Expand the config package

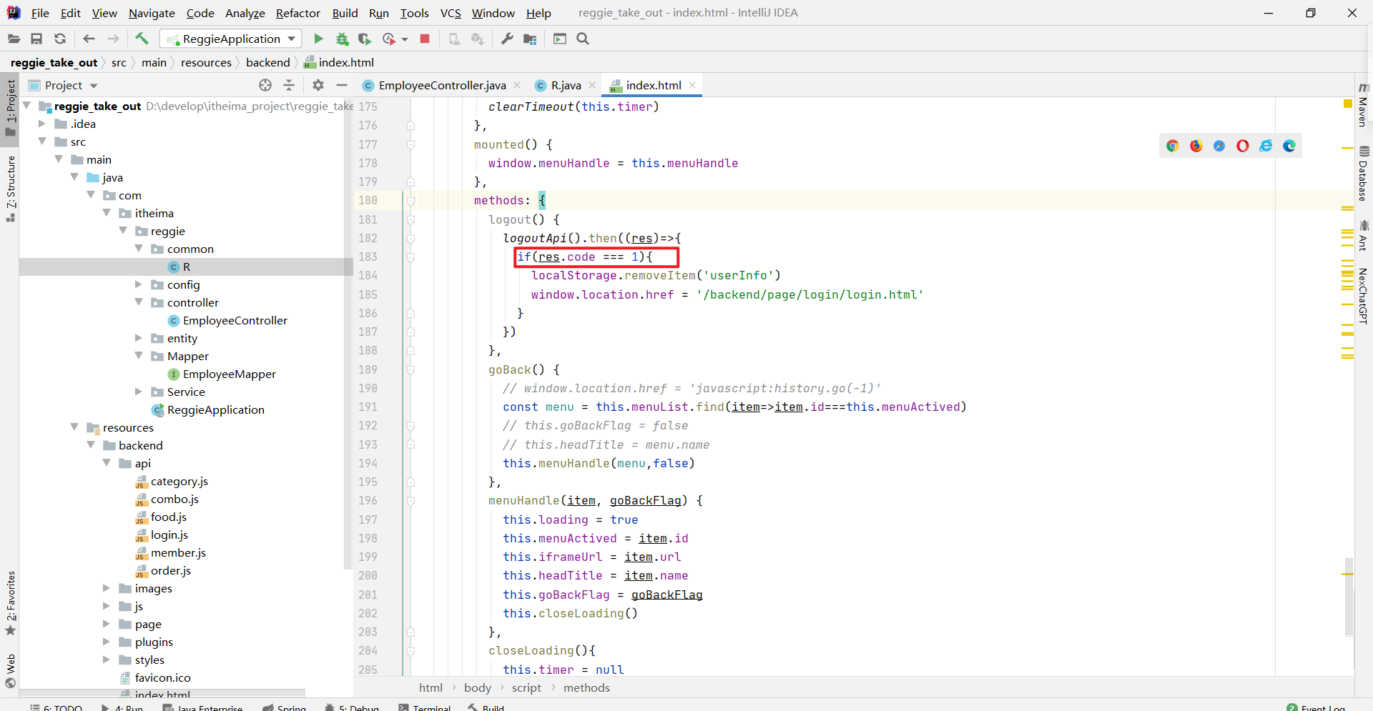tap(139, 284)
